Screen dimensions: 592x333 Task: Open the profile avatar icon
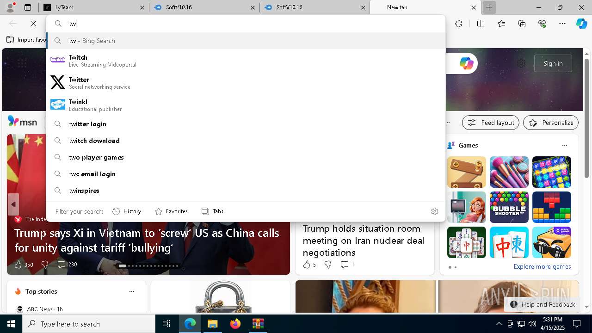pyautogui.click(x=10, y=7)
